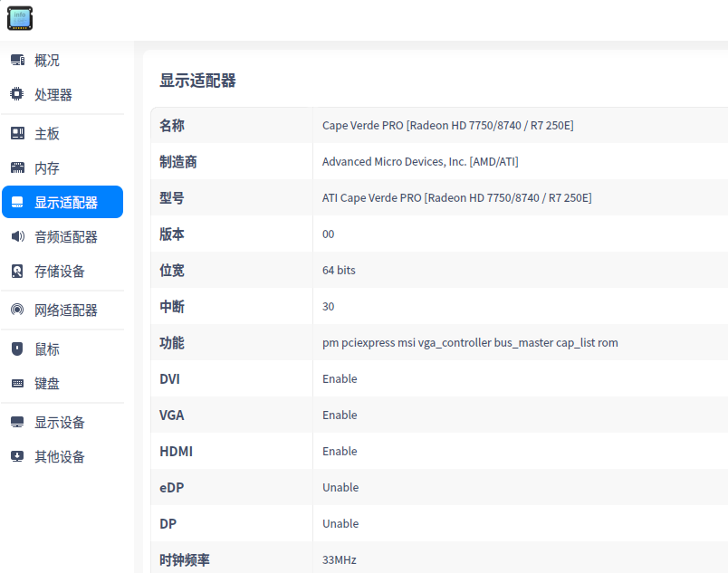Click the highlighted 显示适配器 GPU icon
This screenshot has width=728, height=573.
(16, 202)
